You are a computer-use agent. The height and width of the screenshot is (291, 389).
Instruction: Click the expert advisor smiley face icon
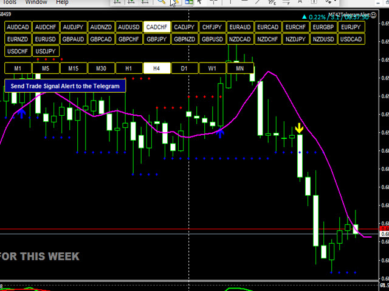tap(373, 15)
